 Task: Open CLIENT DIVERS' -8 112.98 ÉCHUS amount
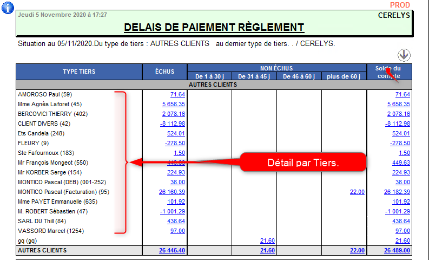tap(173, 123)
